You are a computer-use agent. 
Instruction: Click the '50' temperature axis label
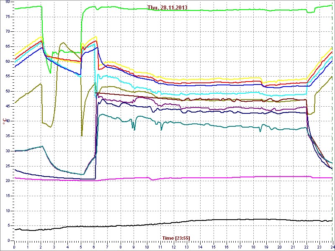[8, 91]
